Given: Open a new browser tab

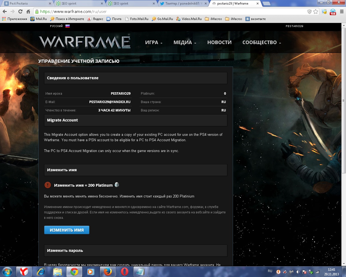Looking at the screenshot, I should coord(267,4).
